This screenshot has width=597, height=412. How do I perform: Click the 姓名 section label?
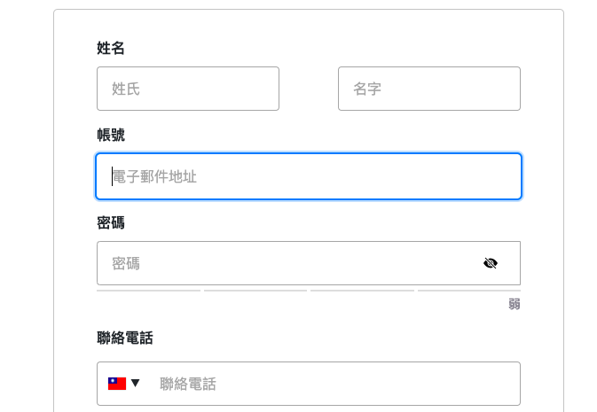(x=111, y=48)
